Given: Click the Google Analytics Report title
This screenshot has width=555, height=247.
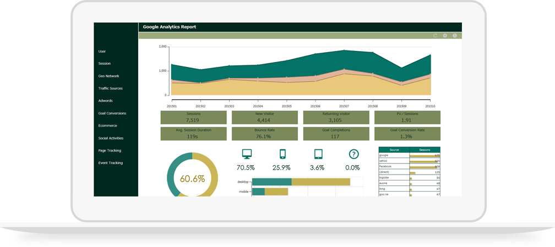Looking at the screenshot, I should point(170,27).
